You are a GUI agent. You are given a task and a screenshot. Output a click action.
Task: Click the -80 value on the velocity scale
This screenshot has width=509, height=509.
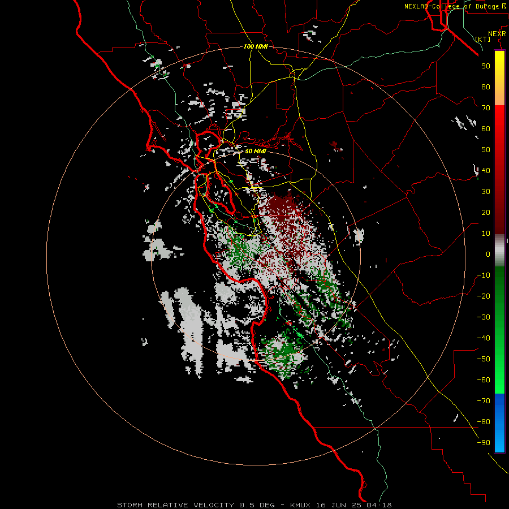click(x=484, y=422)
